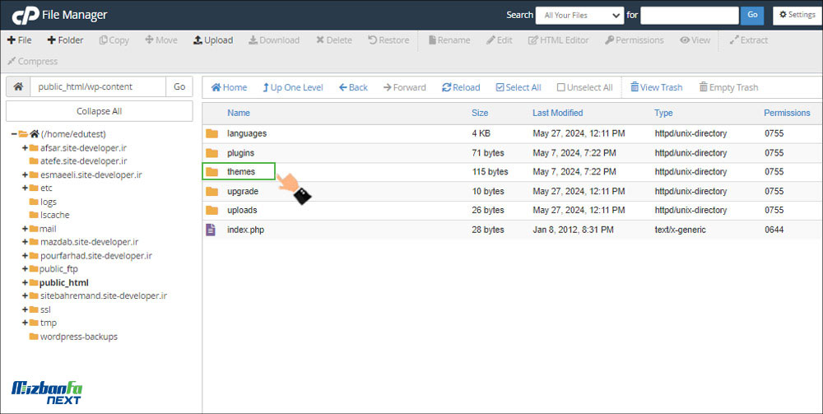Click the Upload toolbar icon

pos(198,40)
